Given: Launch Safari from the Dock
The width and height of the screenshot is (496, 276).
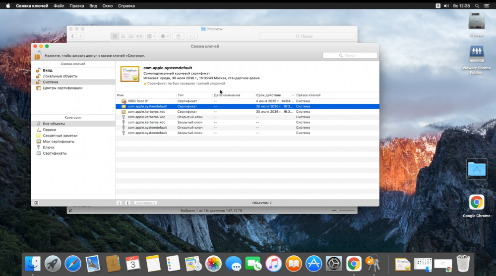Looking at the screenshot, I should pyautogui.click(x=73, y=264).
